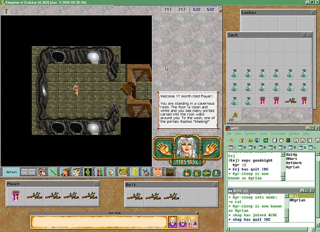Viewport: 320px width, 232px height.
Task: Select the gold coins stack labeled 200
Action: (235, 115)
